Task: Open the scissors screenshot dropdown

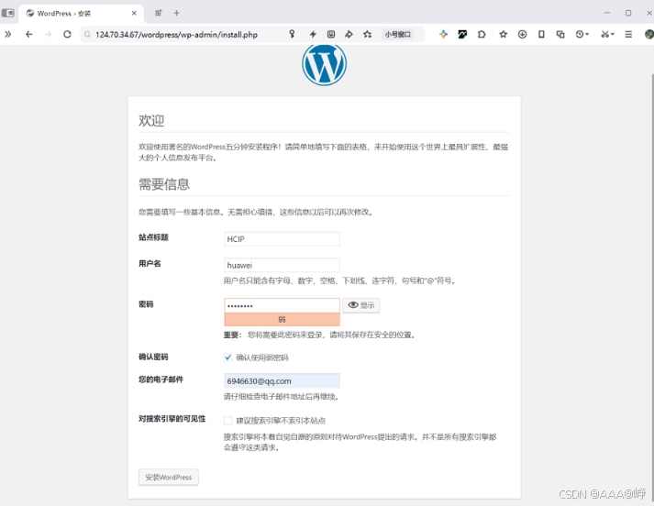Action: click(x=607, y=34)
